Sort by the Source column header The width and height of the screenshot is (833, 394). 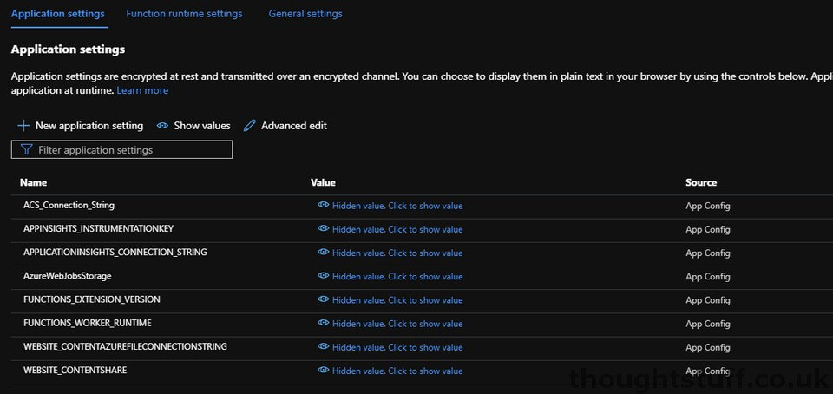click(x=701, y=182)
